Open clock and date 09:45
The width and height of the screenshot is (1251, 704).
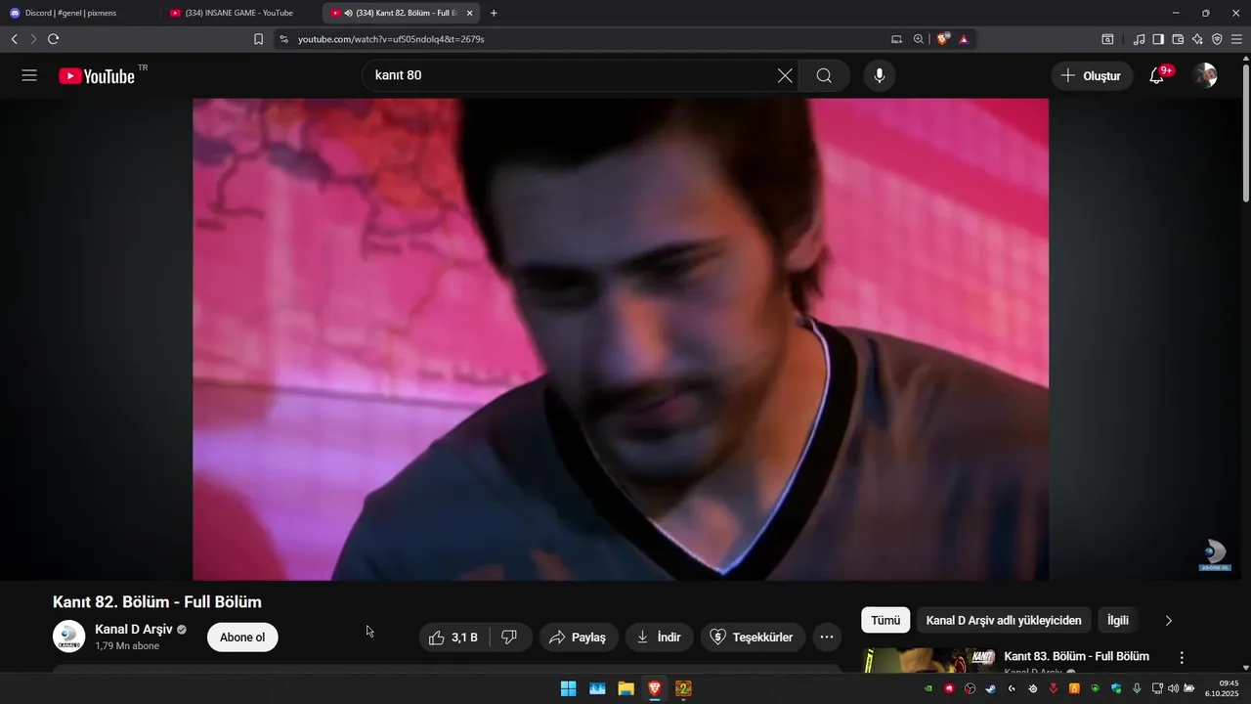1223,688
